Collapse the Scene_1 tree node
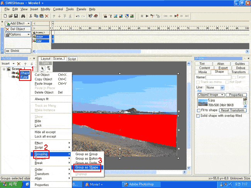Viewport: 251px width, 188px height. [x=4, y=69]
